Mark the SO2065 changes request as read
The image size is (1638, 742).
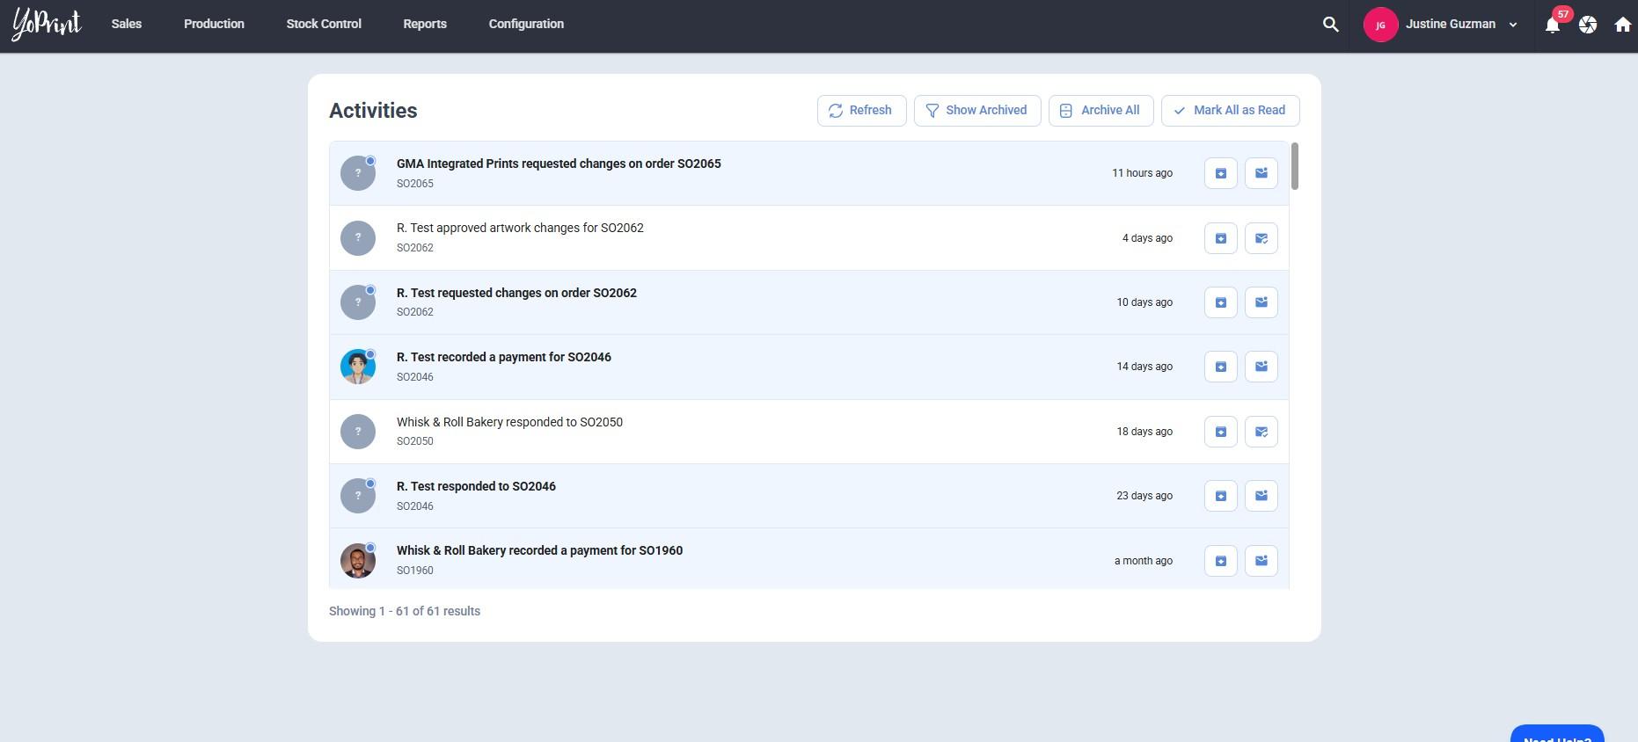pos(1261,173)
